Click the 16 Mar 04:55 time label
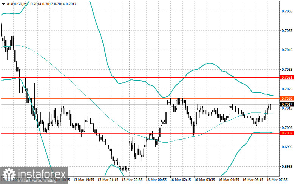 (x=229, y=180)
